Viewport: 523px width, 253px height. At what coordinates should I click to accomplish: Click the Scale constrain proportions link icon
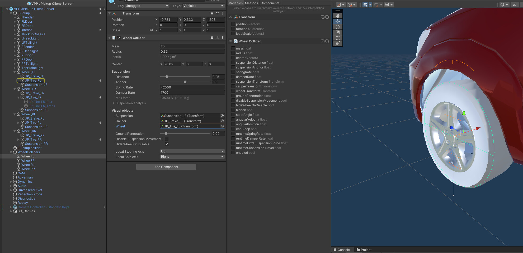(151, 30)
